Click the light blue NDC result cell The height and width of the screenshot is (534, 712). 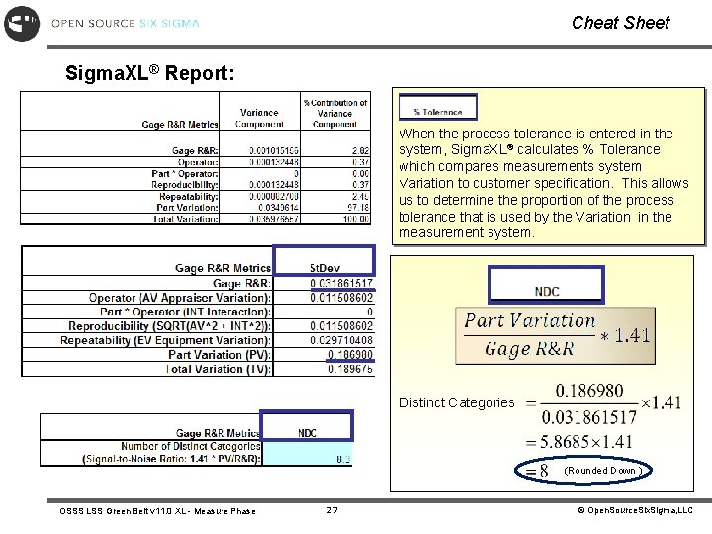(308, 453)
